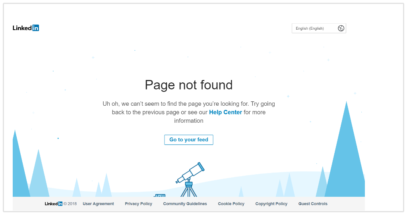Click the © 2018 copyright text
The width and height of the screenshot is (407, 215).
click(70, 204)
